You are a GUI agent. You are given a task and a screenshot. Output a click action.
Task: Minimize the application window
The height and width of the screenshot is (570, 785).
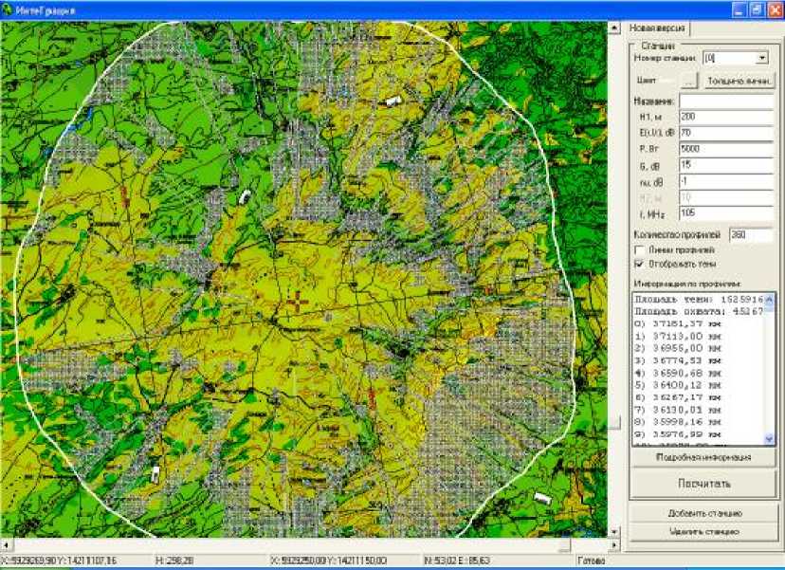738,9
